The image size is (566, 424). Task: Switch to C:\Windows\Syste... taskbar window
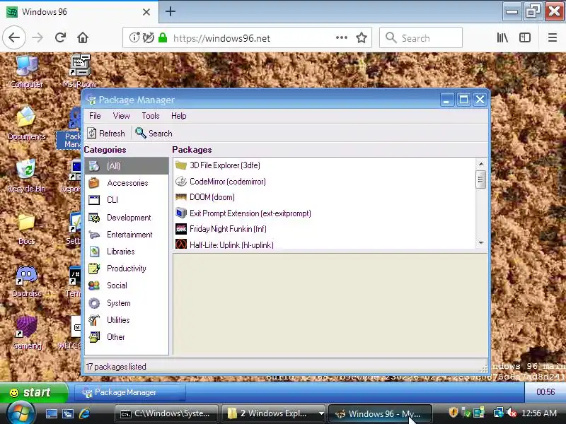pos(167,413)
